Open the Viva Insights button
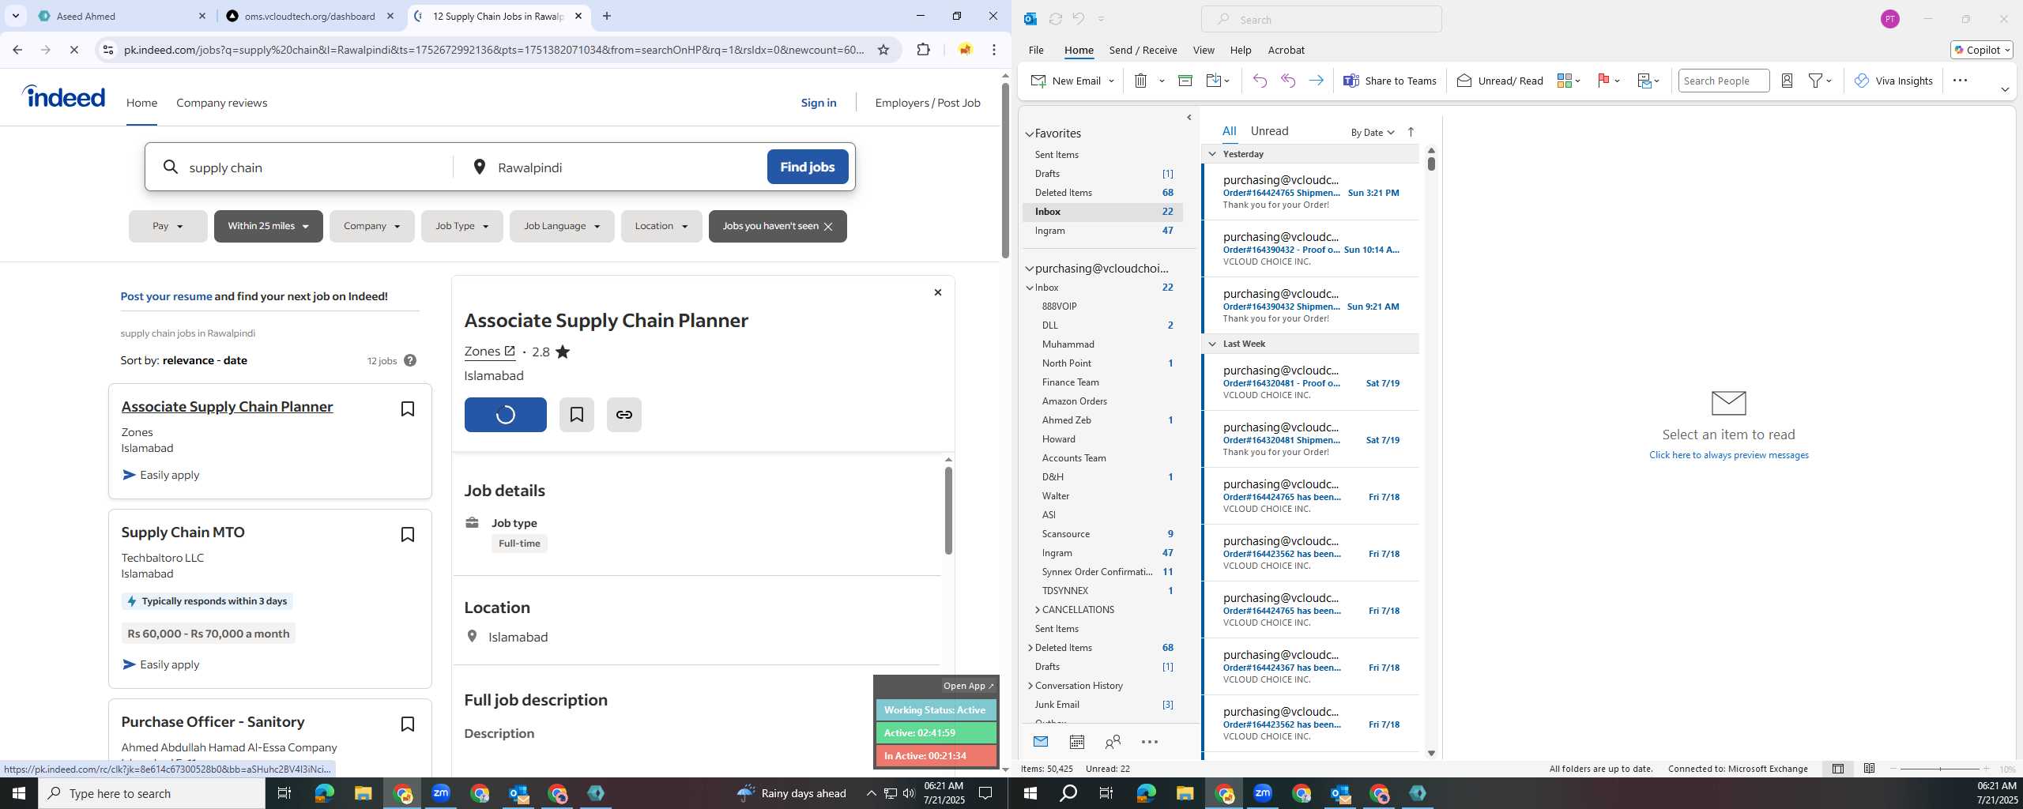 1893,81
